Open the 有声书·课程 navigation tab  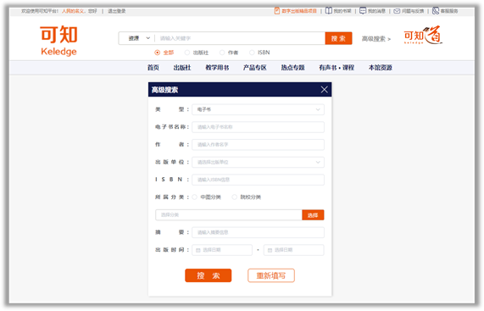tap(337, 68)
